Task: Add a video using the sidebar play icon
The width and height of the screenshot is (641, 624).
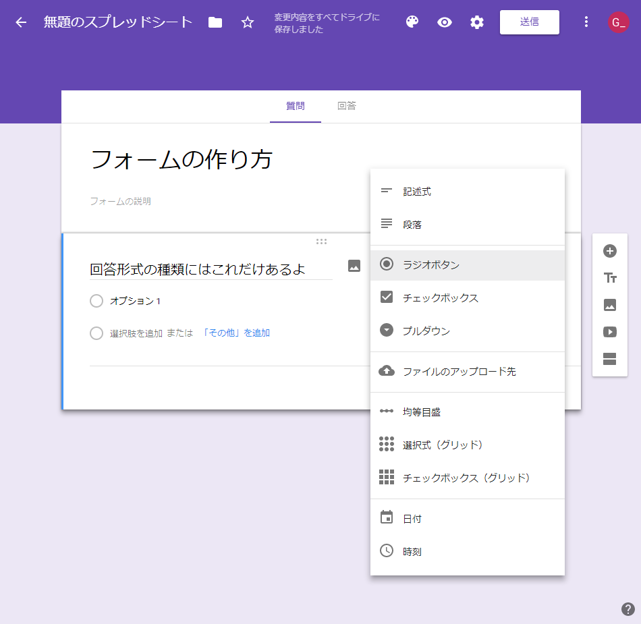Action: (610, 332)
